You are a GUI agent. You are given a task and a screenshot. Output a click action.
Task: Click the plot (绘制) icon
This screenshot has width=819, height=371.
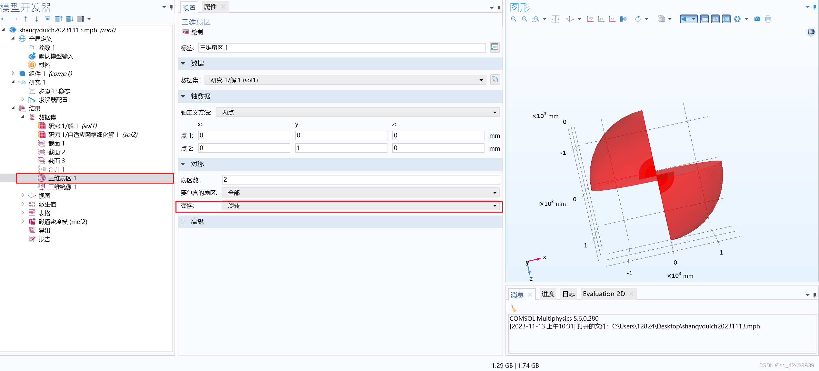click(186, 32)
